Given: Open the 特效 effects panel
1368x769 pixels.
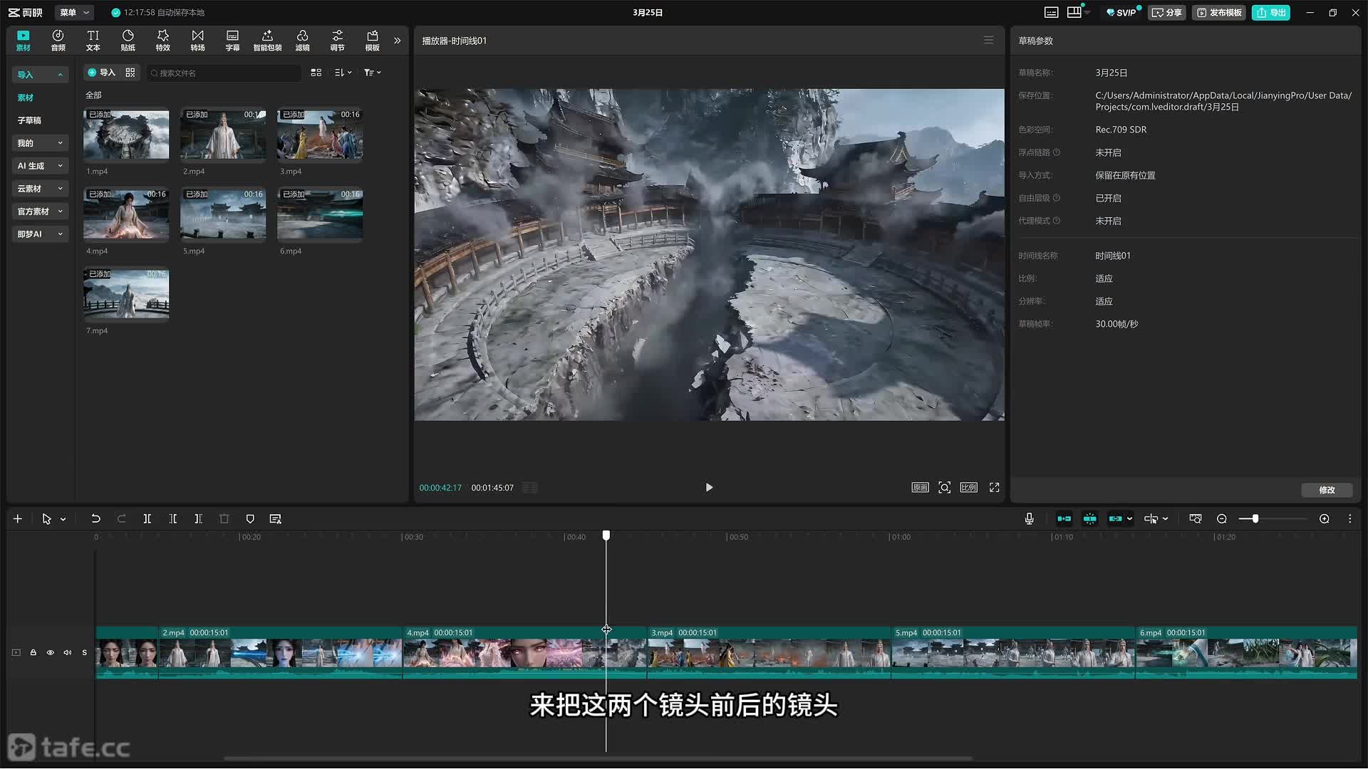Looking at the screenshot, I should [162, 40].
